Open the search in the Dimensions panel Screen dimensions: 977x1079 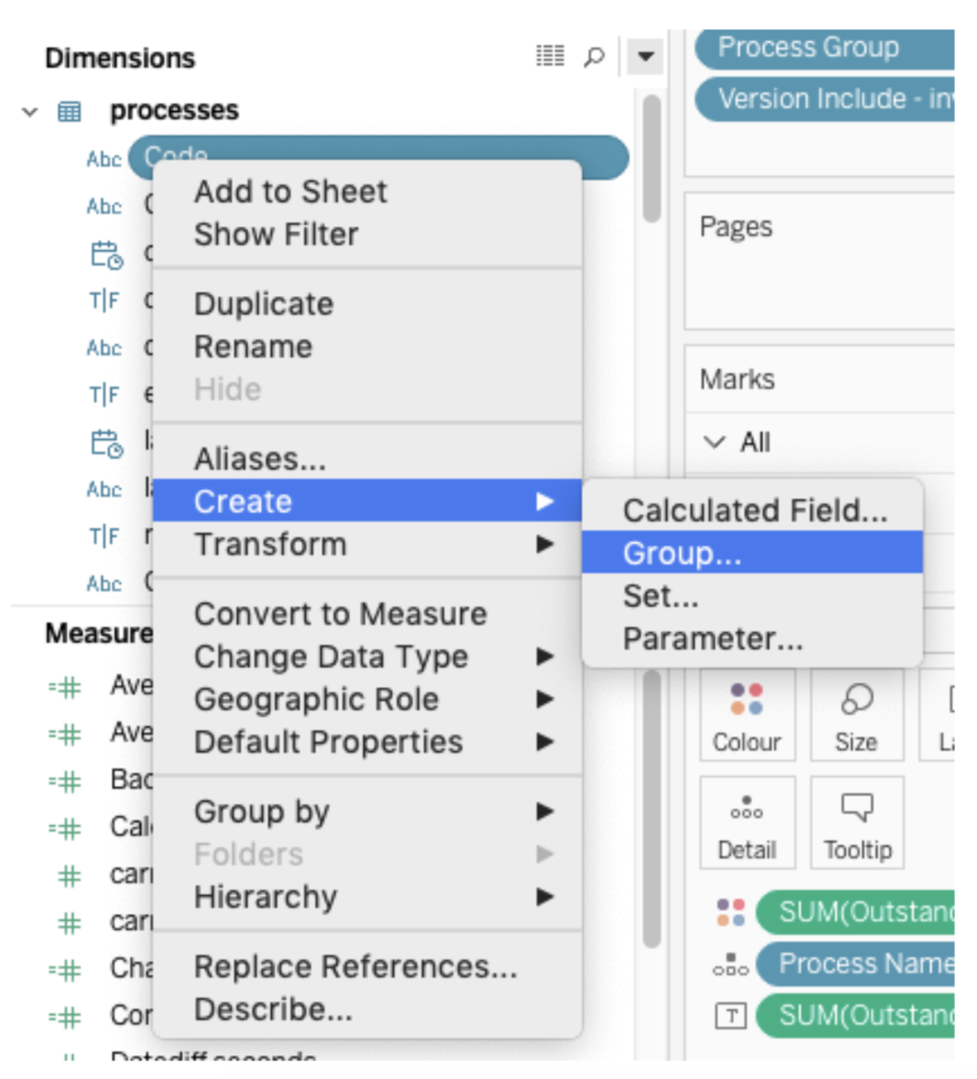coord(595,56)
